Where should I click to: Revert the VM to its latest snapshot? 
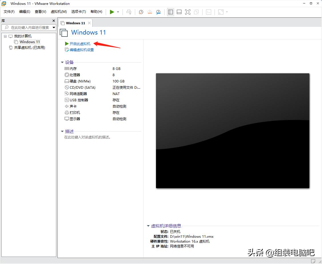149,12
